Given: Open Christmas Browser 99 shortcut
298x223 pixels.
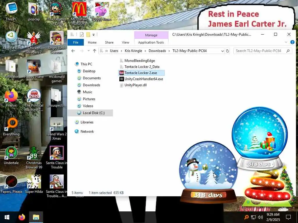Looking at the screenshot, I should pos(34,158).
